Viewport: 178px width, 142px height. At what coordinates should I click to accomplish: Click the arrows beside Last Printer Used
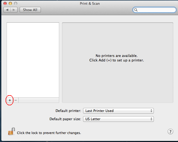tap(151, 111)
